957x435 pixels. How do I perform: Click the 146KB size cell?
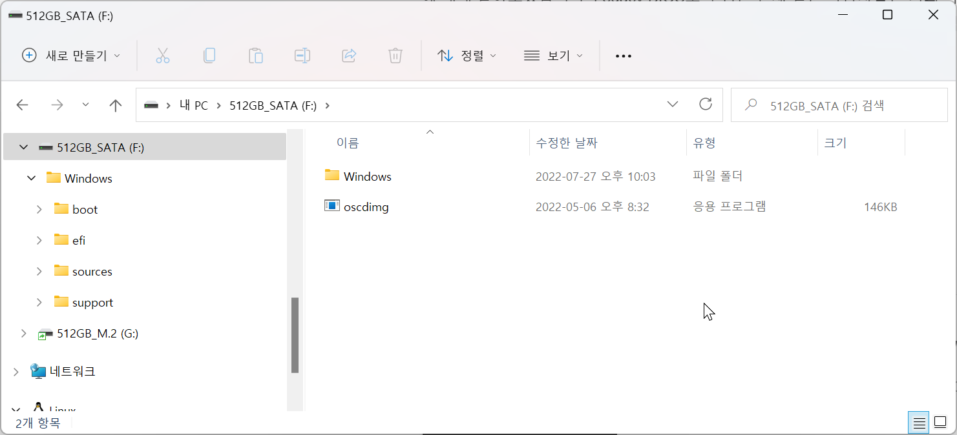click(x=880, y=207)
